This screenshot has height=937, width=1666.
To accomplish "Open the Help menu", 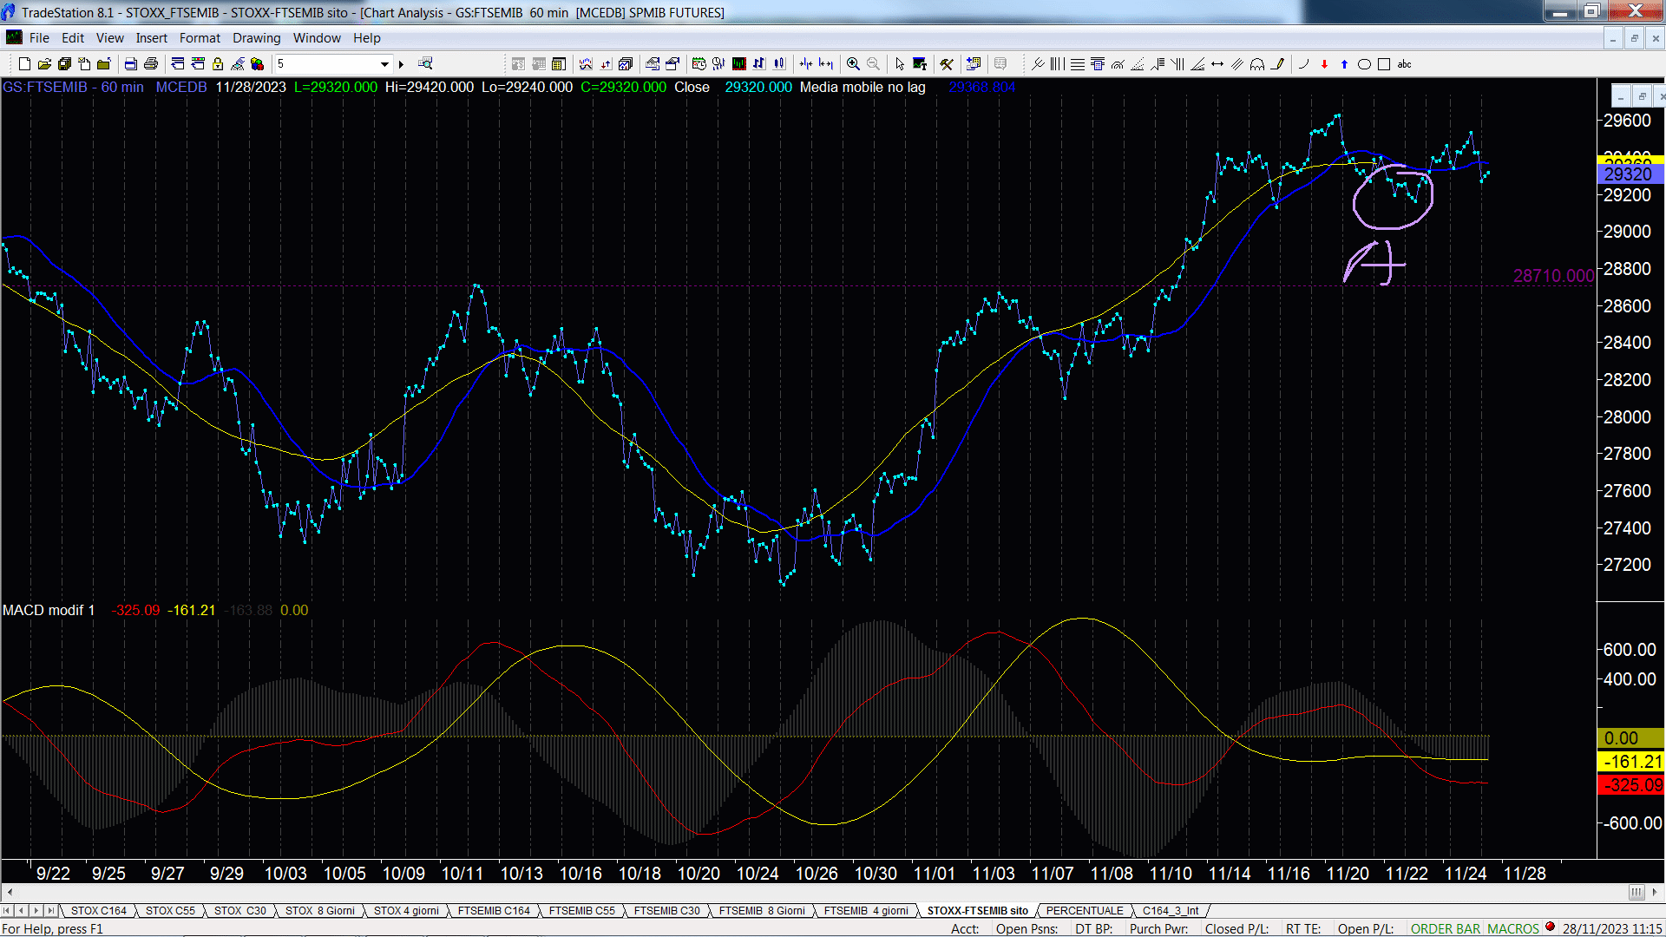I will 366,38.
